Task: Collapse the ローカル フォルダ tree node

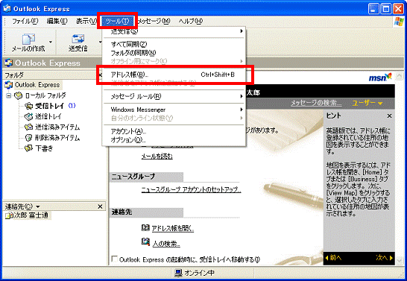Action: (9, 95)
